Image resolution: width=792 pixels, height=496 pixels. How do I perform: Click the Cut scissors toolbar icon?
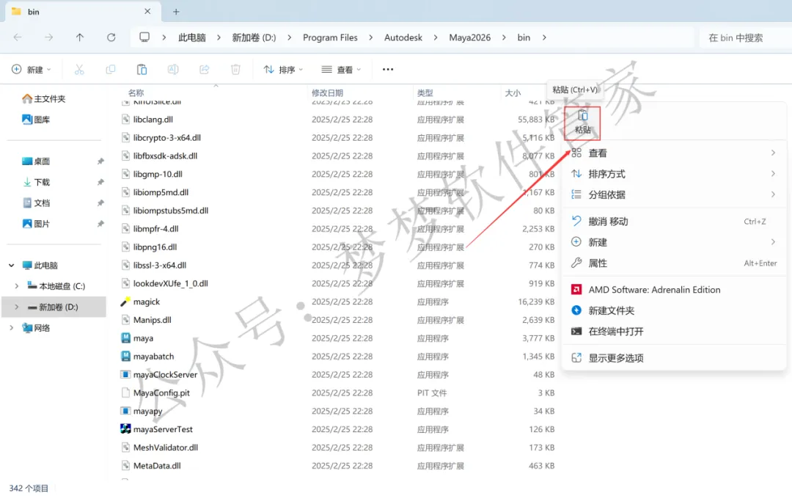coord(79,69)
